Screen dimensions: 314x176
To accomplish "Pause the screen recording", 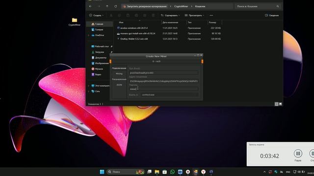I will 298,153.
